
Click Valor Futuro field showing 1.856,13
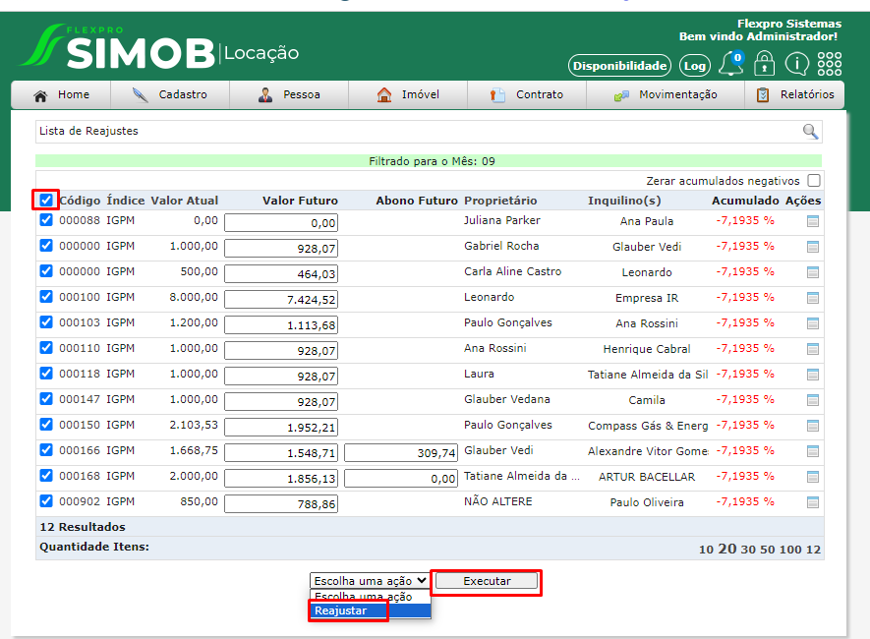tap(281, 478)
